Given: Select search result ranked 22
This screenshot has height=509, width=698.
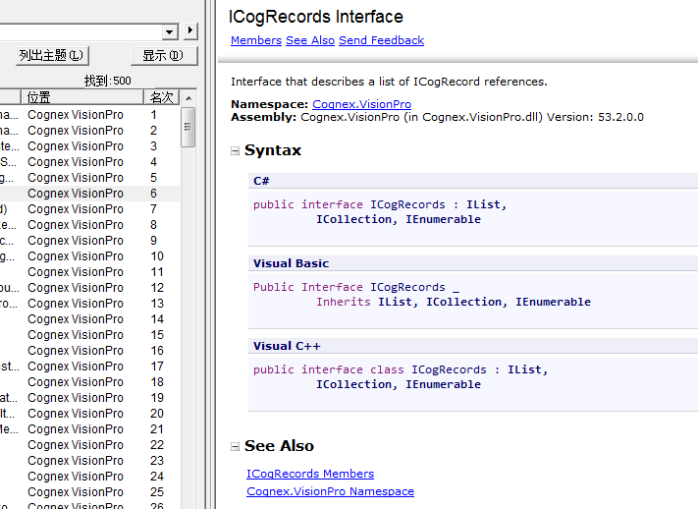Looking at the screenshot, I should [x=90, y=445].
